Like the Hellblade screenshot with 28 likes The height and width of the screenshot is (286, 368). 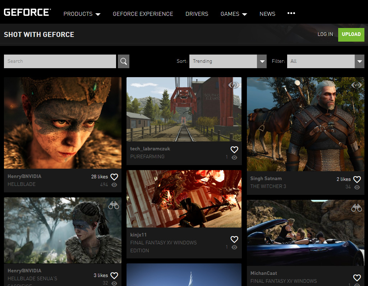point(114,177)
